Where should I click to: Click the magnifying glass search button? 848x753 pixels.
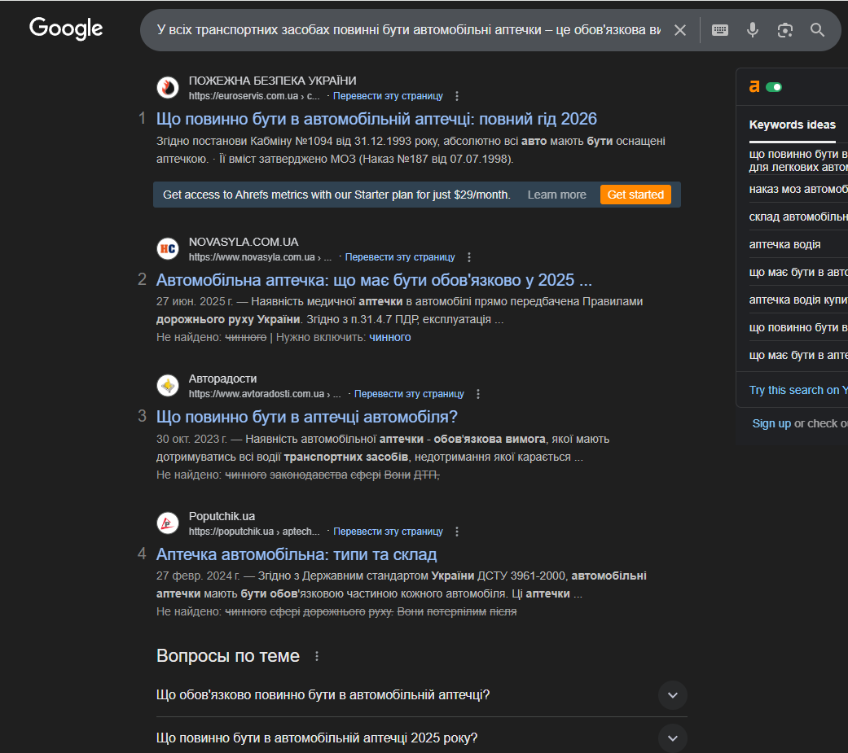[x=817, y=30]
